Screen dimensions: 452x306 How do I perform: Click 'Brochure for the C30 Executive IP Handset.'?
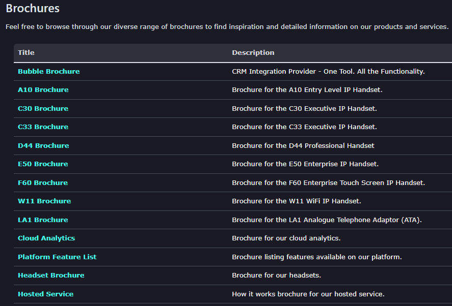pos(304,108)
